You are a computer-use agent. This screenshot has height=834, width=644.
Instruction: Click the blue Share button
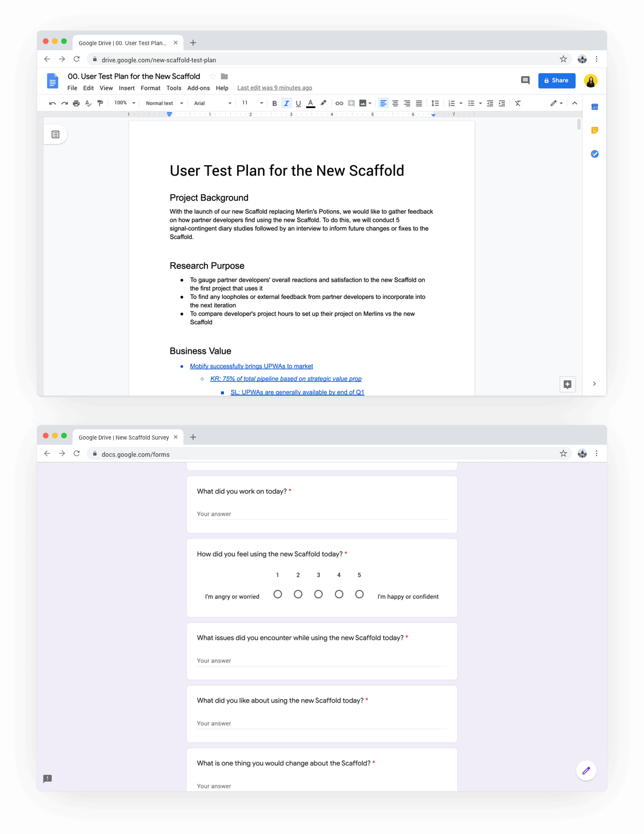point(557,81)
